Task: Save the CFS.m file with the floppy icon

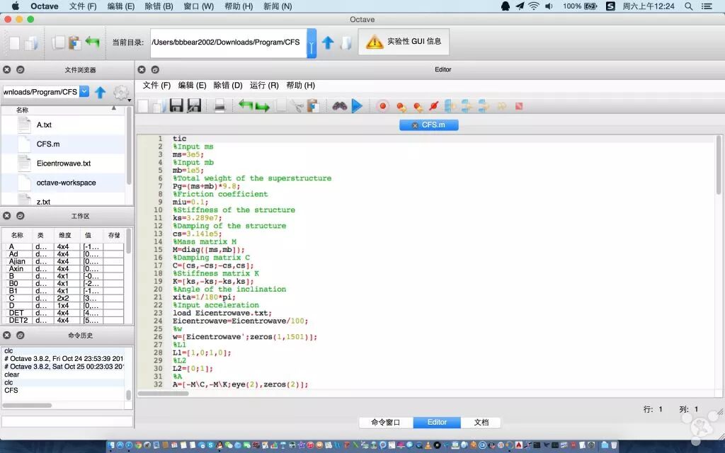Action: tap(176, 106)
